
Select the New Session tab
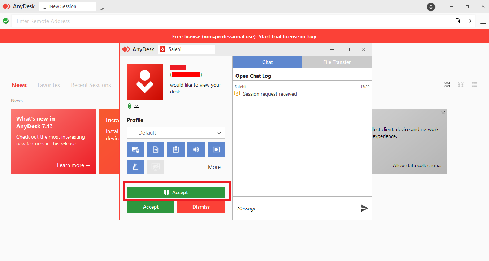click(67, 6)
